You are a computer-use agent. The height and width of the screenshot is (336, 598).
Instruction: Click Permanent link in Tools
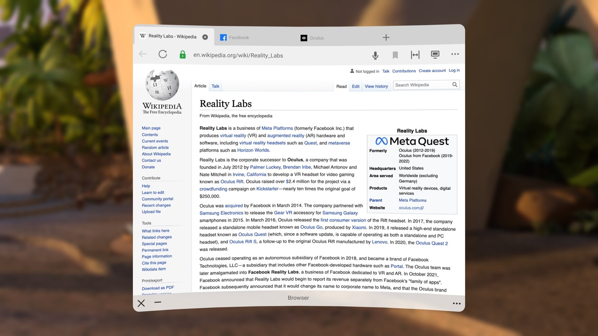pos(155,250)
